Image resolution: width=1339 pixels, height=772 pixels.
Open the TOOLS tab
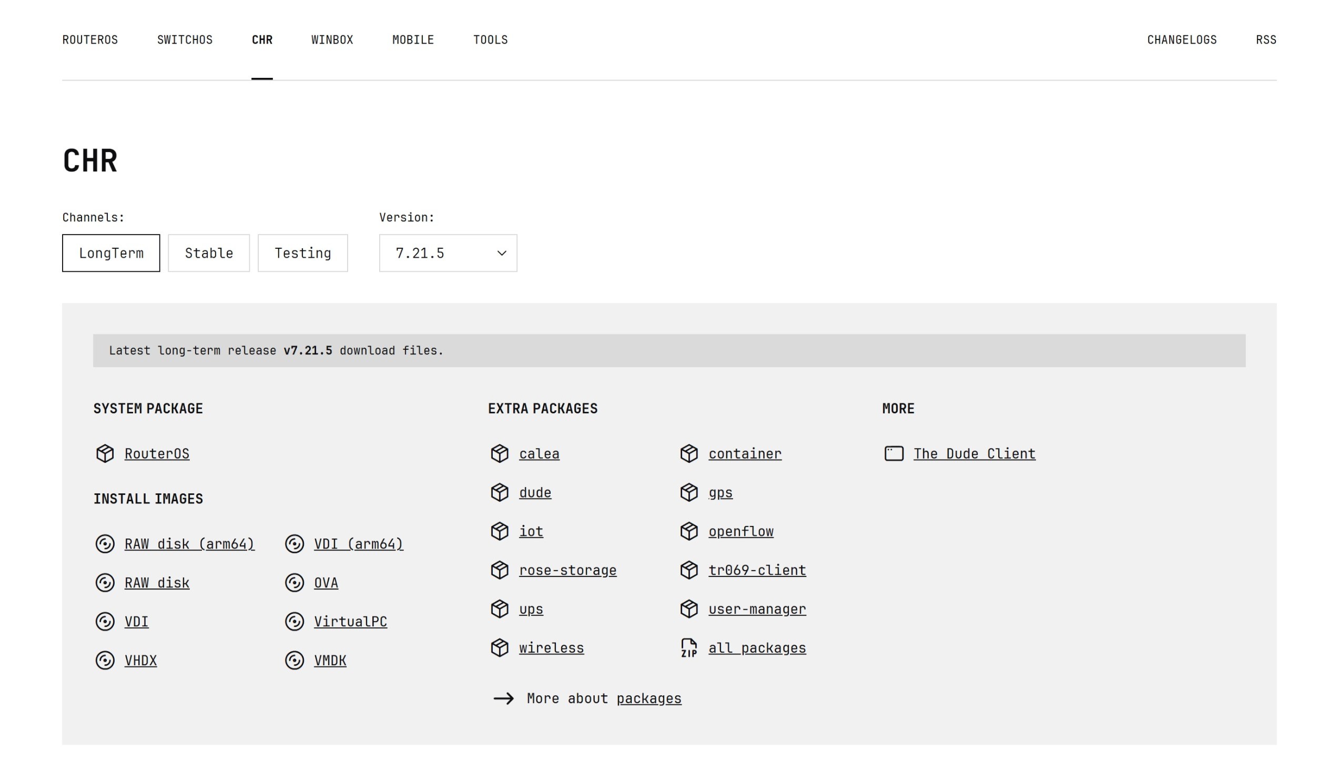490,40
